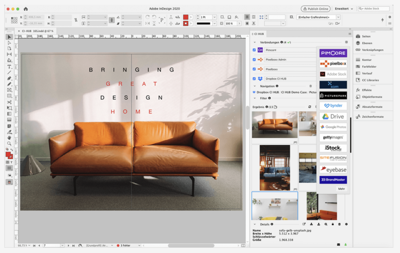Screen dimensions: 400x253
Task: Open the stroke weight 1 Pt dropdown
Action: click(215, 17)
